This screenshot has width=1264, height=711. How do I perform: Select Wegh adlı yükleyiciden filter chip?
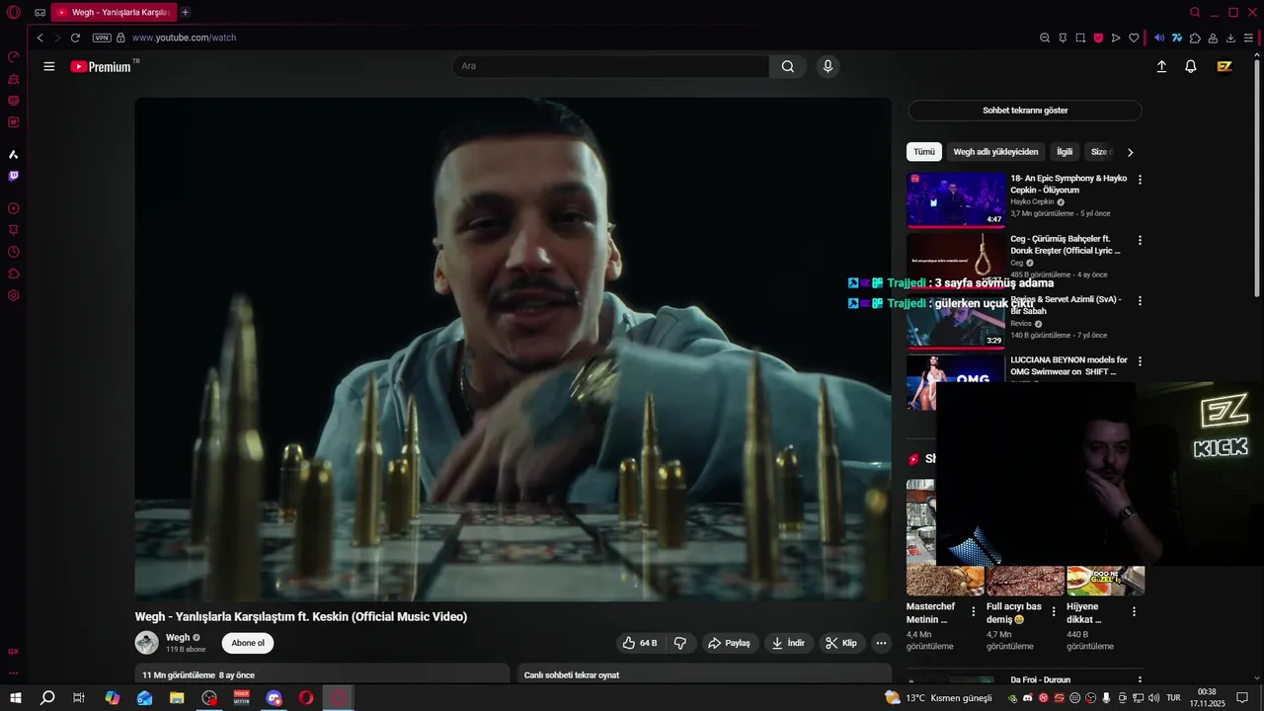[x=995, y=152]
